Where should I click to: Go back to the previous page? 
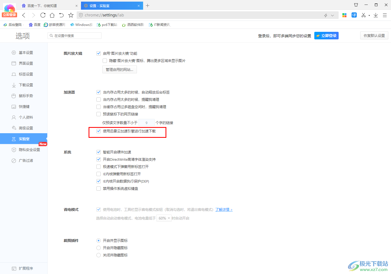click(24, 15)
